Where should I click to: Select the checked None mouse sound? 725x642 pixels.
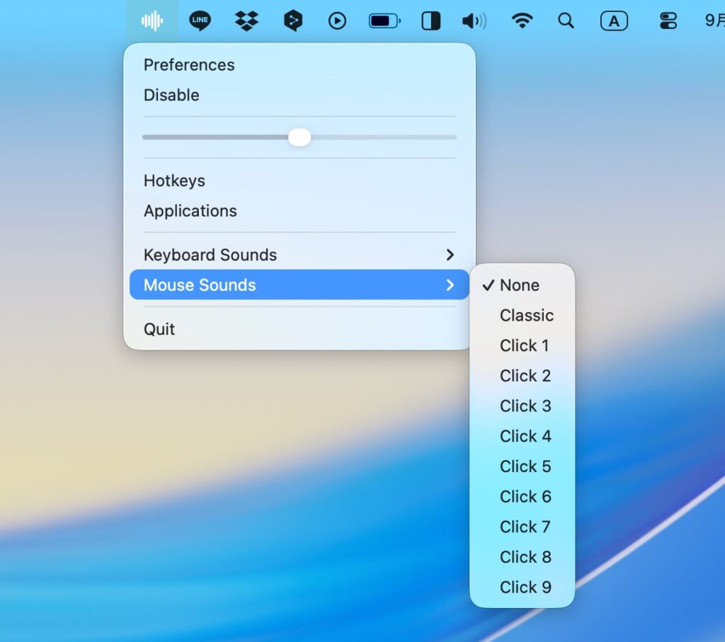pos(520,285)
